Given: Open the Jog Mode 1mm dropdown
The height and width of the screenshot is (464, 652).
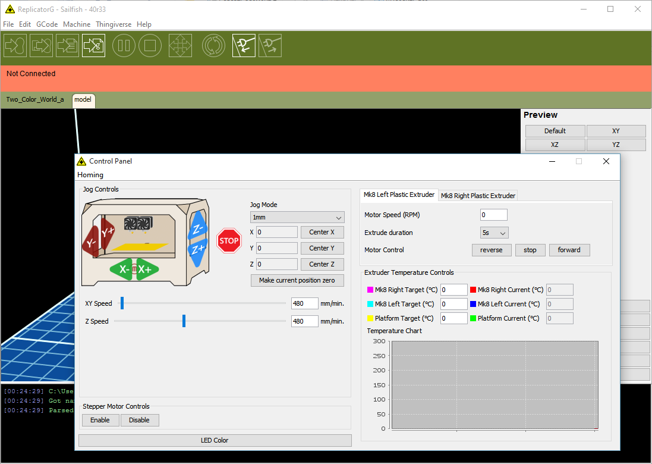Looking at the screenshot, I should click(x=297, y=217).
